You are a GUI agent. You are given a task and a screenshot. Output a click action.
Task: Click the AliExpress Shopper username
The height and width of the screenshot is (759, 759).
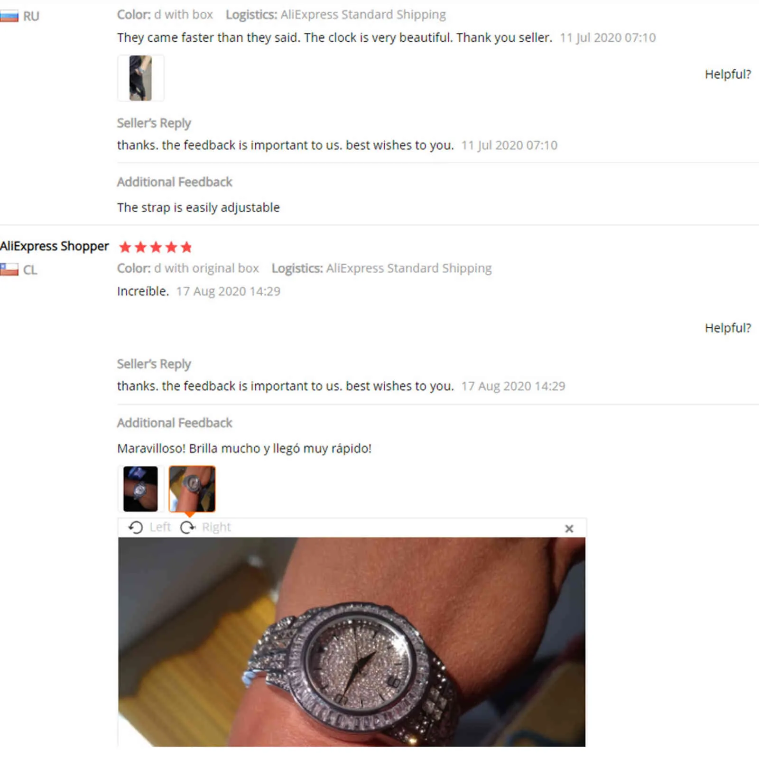tap(55, 246)
